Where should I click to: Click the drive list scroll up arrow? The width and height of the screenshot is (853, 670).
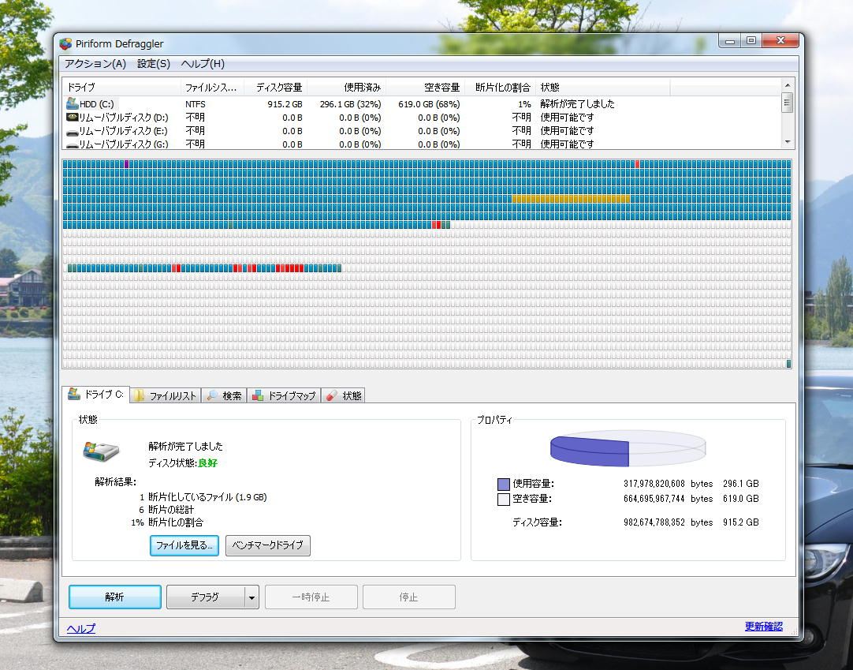[x=788, y=85]
